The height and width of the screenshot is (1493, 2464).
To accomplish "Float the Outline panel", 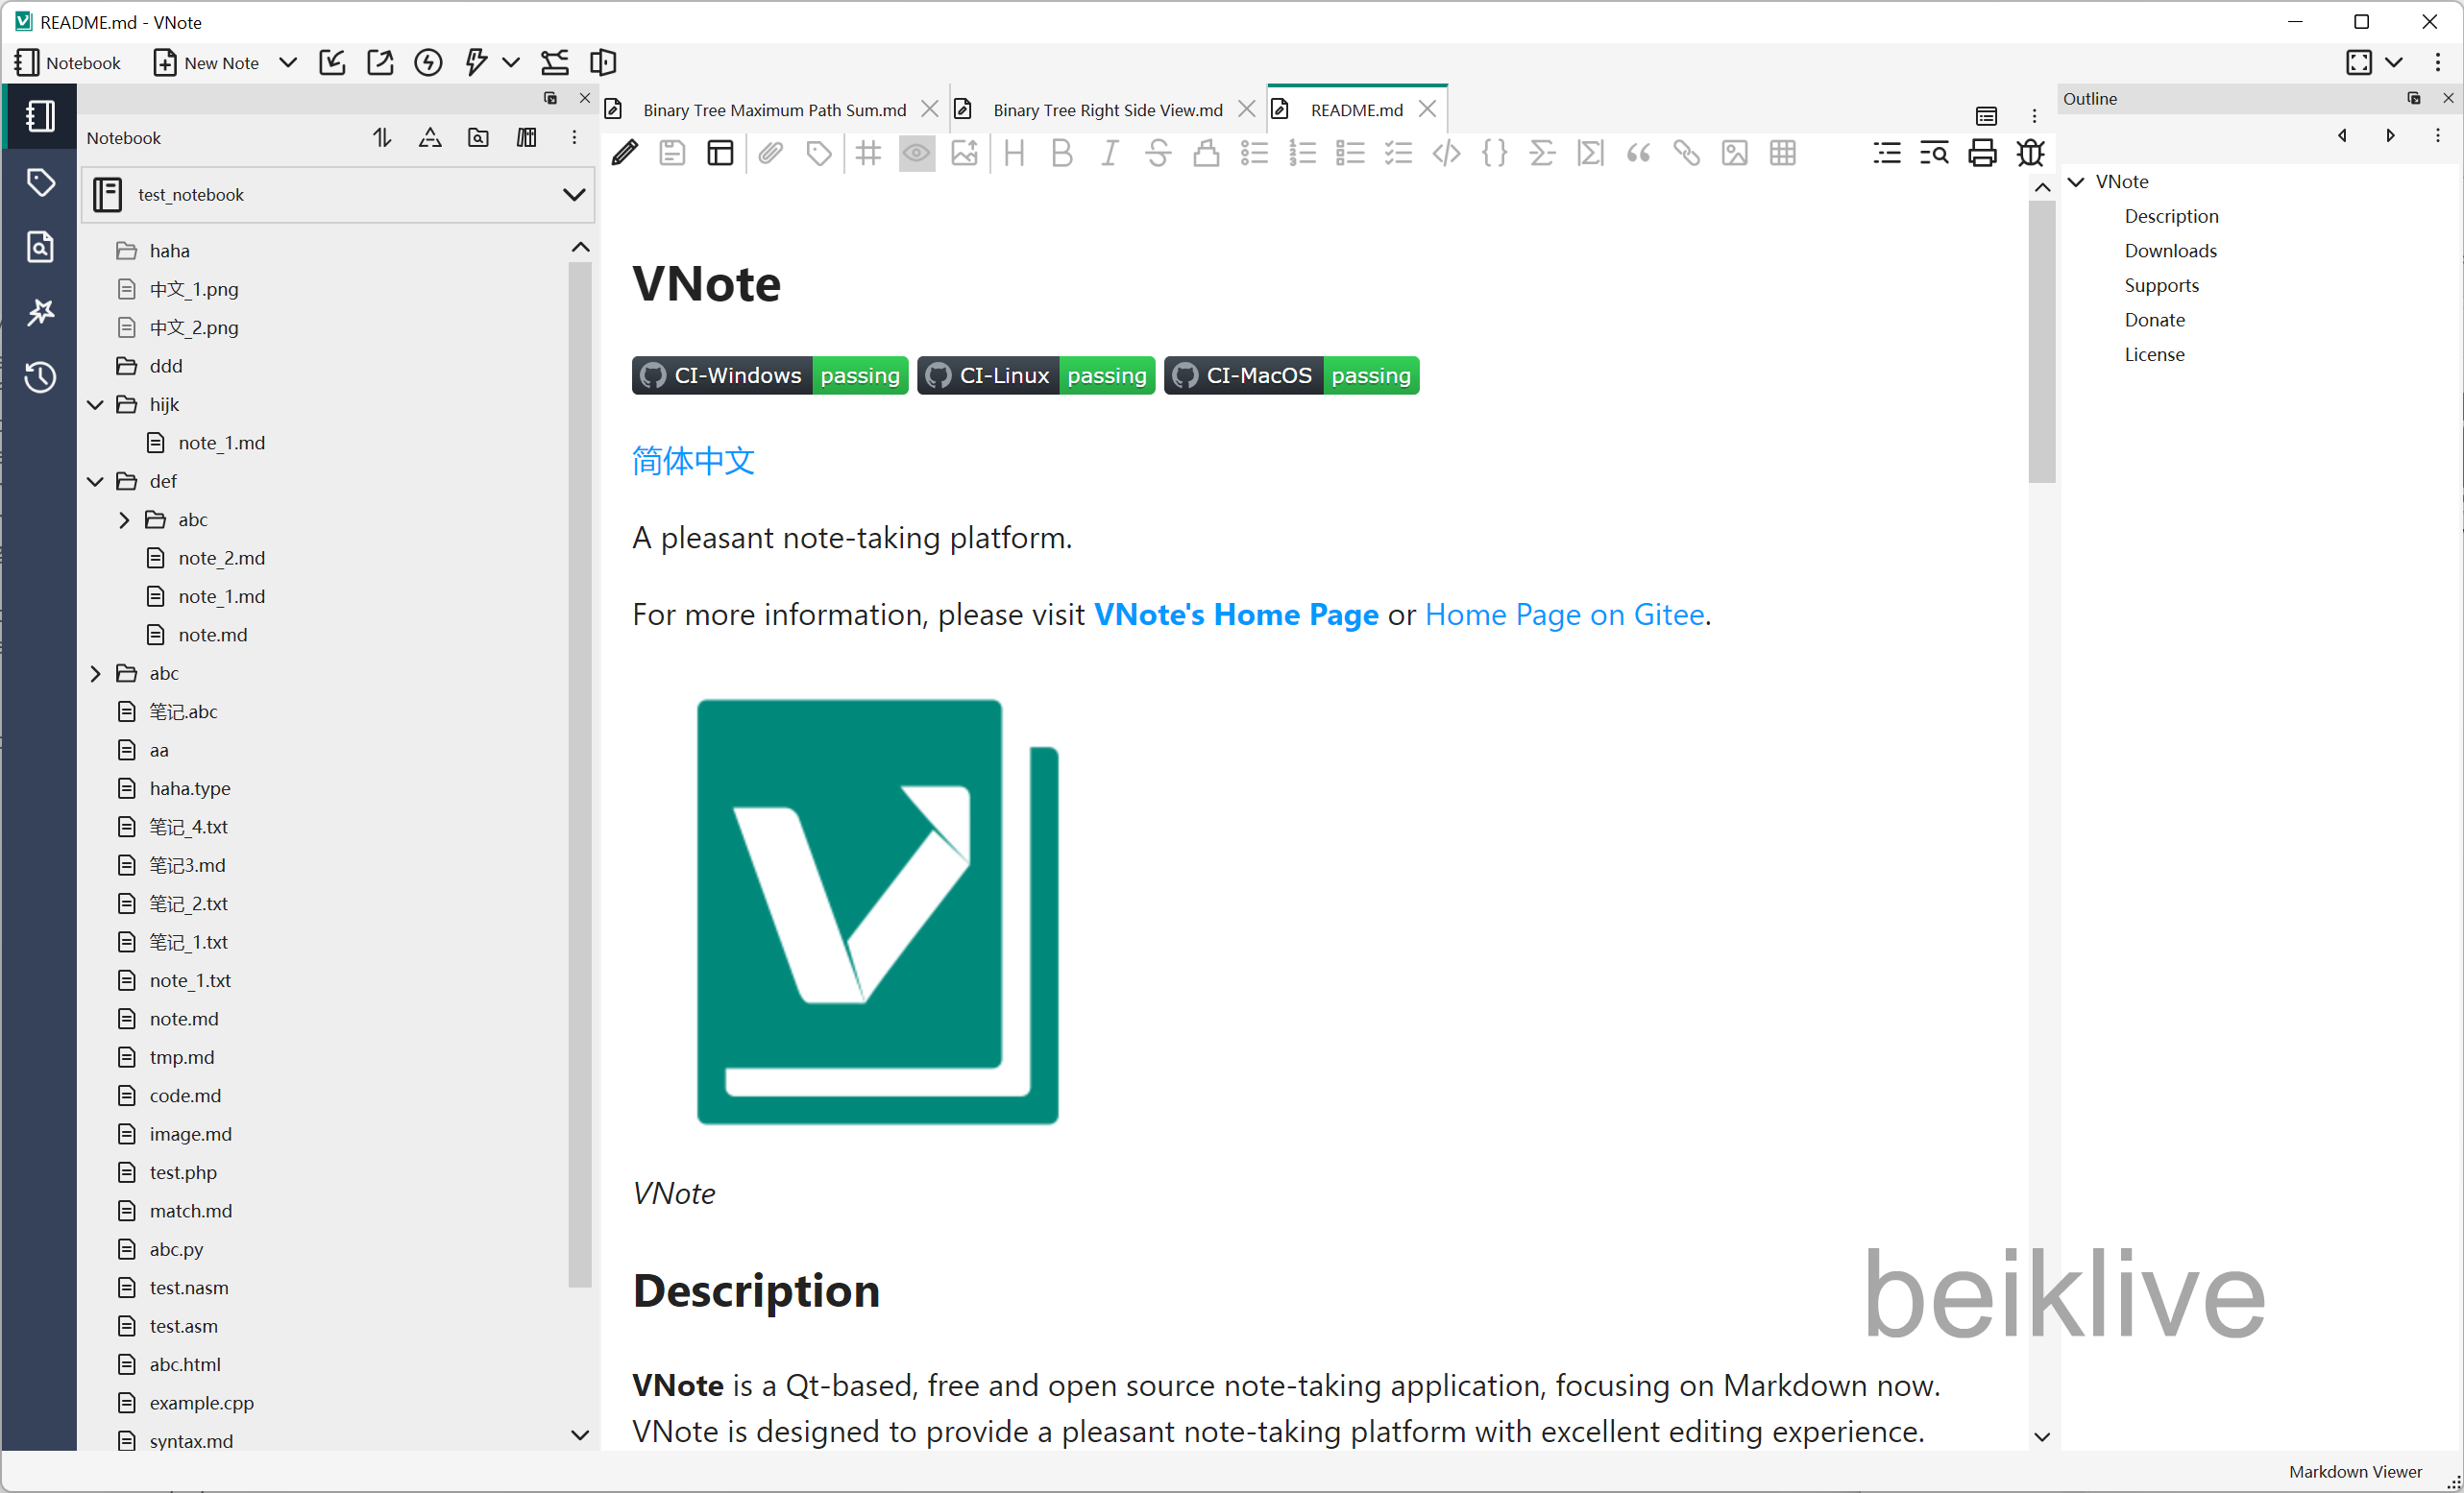I will (2414, 98).
